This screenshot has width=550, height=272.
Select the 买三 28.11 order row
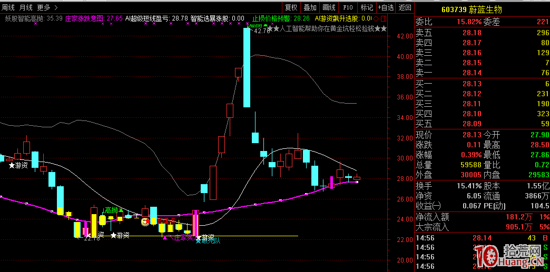(482, 104)
